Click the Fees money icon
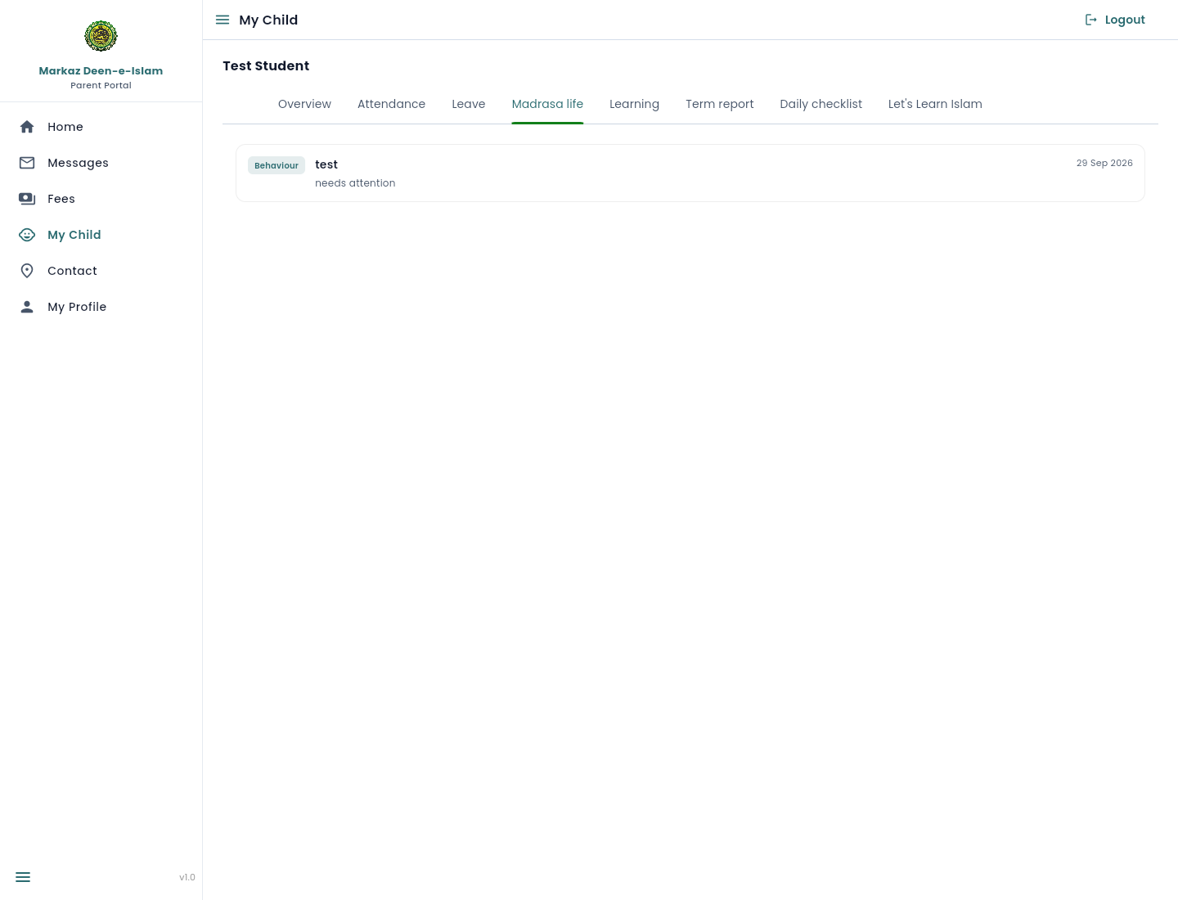Viewport: 1178px width, 900px height. click(x=27, y=199)
